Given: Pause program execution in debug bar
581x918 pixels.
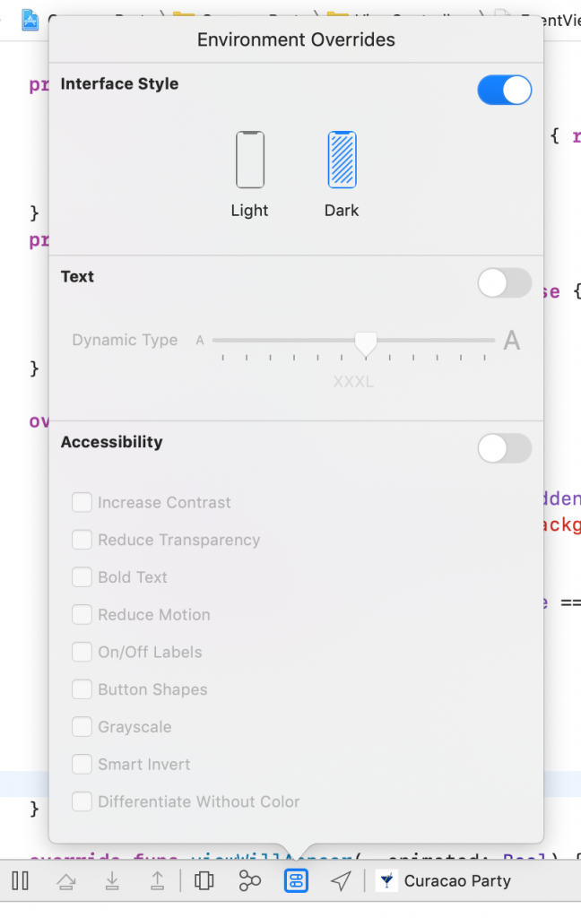Looking at the screenshot, I should [20, 881].
